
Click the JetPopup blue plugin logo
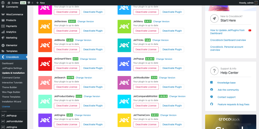click(124, 64)
